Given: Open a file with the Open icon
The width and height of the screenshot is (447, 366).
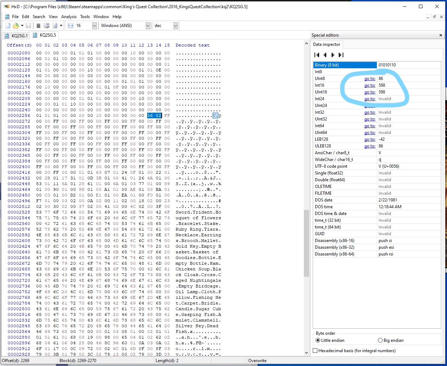Looking at the screenshot, I should [16, 25].
